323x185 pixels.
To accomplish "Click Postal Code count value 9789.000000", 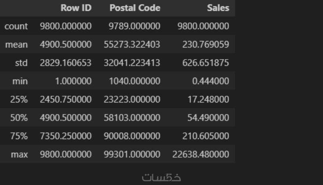I will coord(134,27).
